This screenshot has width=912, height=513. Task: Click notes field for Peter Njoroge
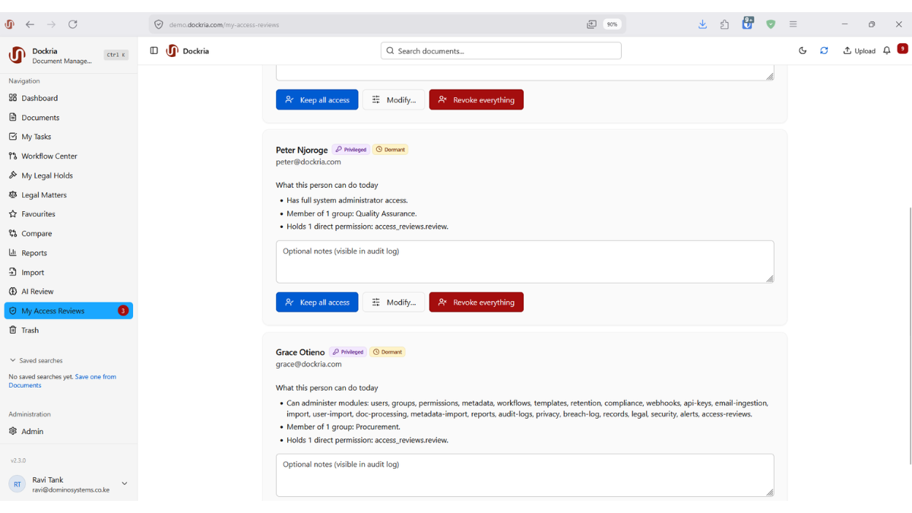525,261
